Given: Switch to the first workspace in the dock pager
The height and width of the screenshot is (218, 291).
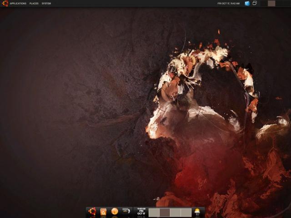Looking at the screenshot, I should pos(154,213).
